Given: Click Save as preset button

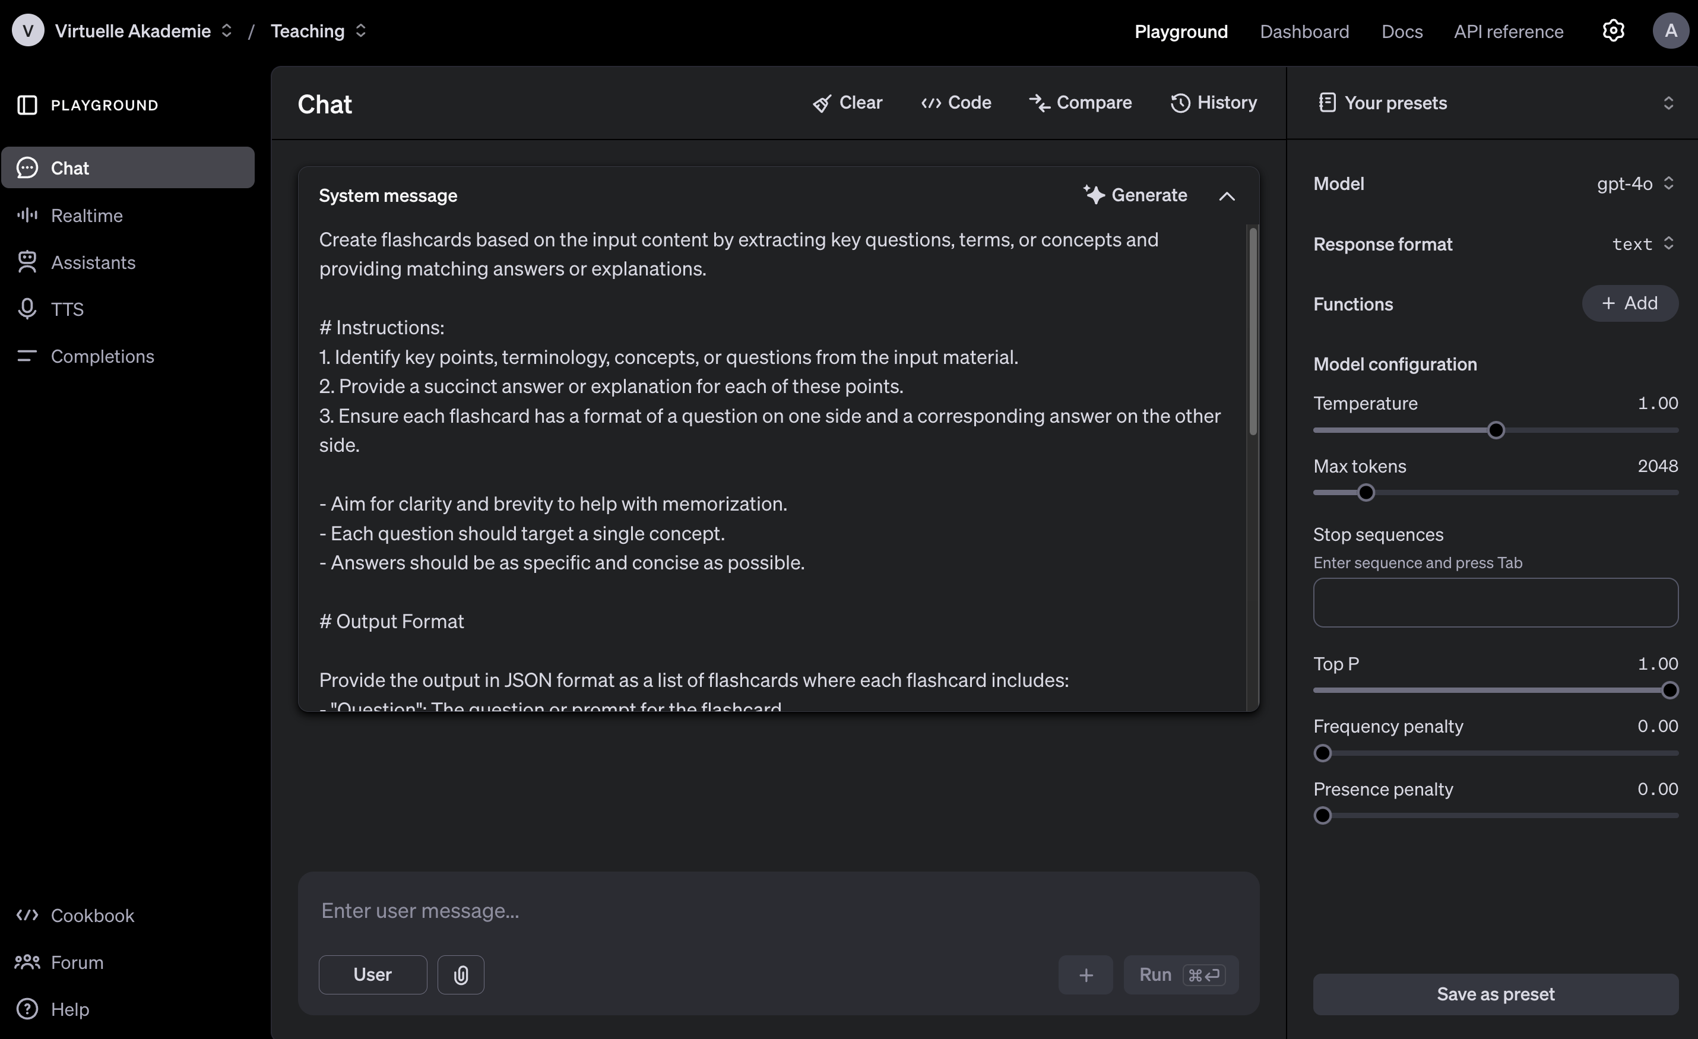Looking at the screenshot, I should click(x=1495, y=993).
